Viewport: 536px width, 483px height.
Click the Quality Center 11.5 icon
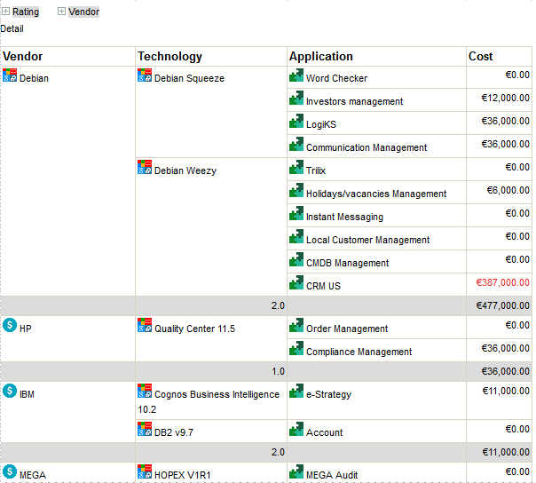(x=145, y=326)
